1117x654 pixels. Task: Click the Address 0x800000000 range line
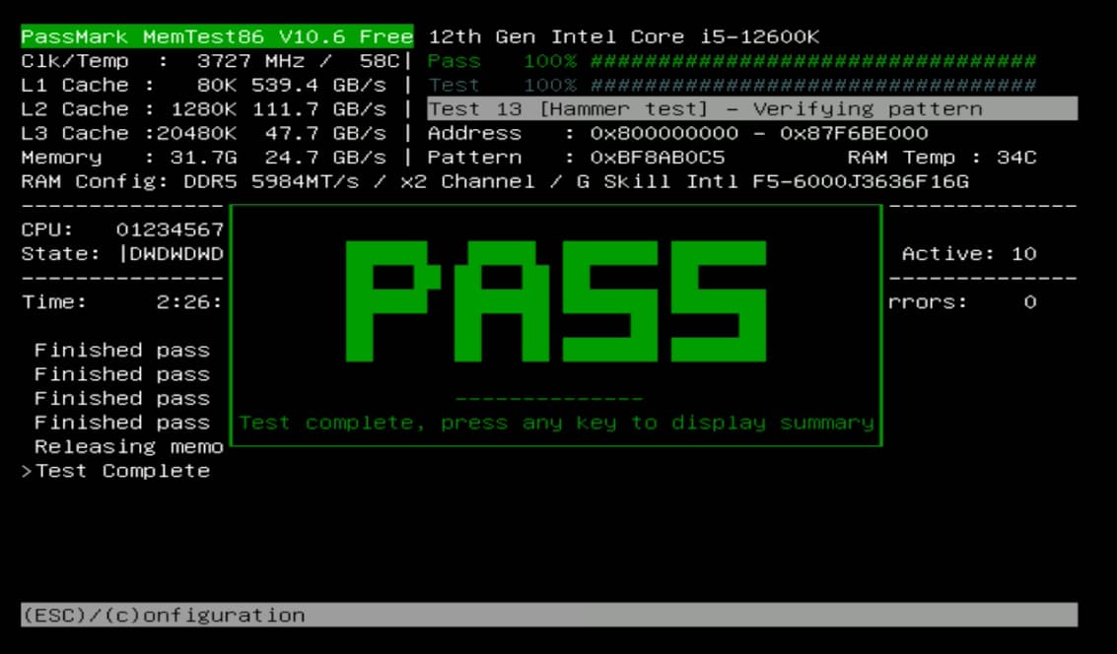pos(678,133)
